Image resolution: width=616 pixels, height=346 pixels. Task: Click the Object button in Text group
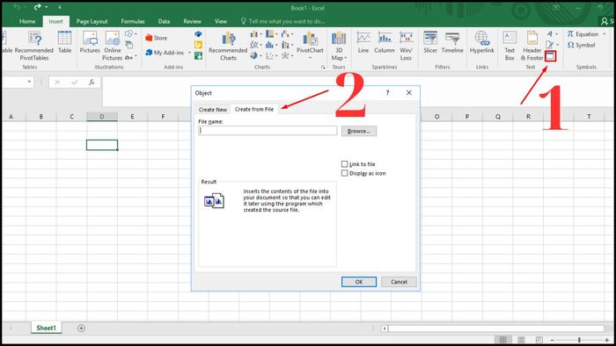point(550,56)
